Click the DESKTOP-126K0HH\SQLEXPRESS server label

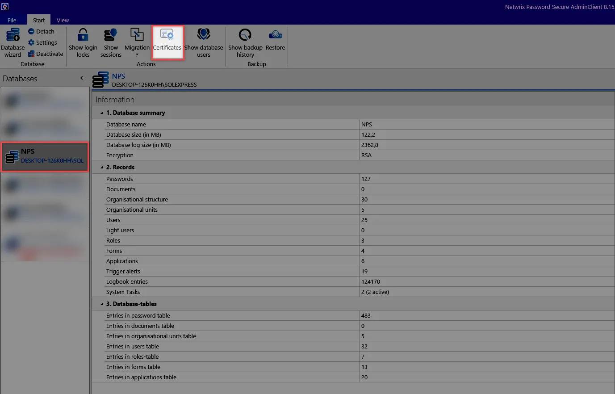(x=154, y=84)
